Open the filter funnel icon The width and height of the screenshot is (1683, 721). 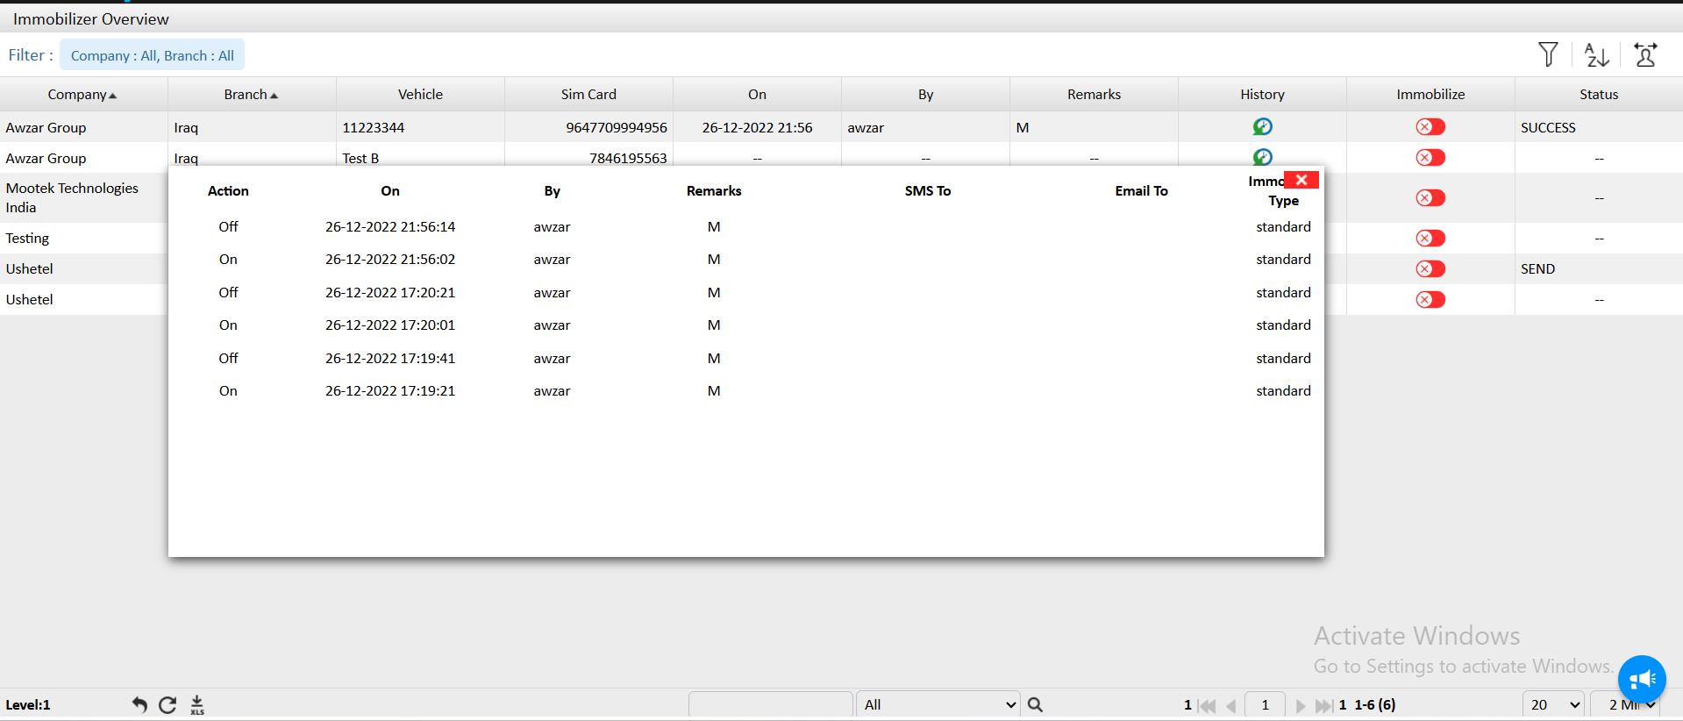click(1548, 54)
